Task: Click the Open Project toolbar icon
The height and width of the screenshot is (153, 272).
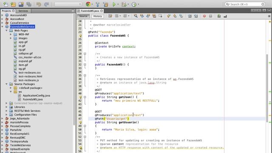Action: (21, 4)
